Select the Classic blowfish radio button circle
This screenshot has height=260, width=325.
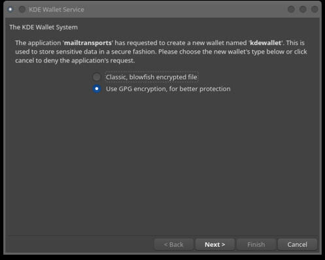97,77
